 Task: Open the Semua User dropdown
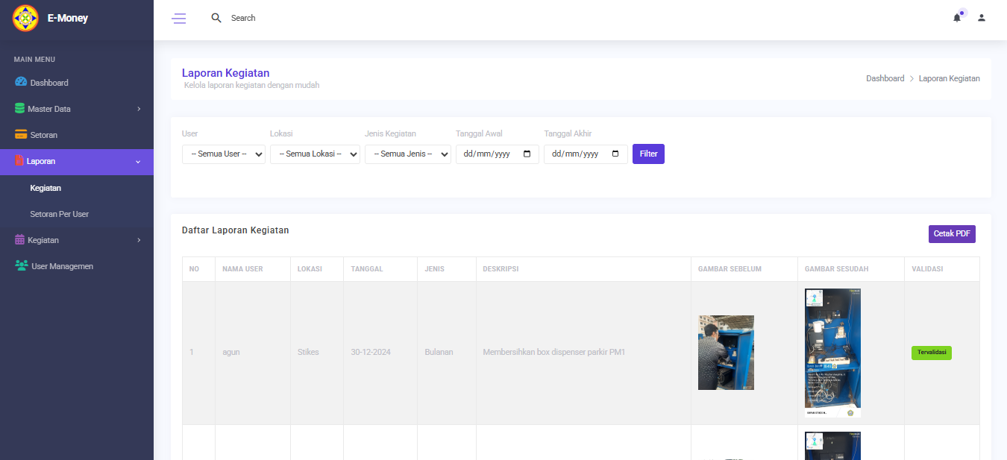(223, 154)
